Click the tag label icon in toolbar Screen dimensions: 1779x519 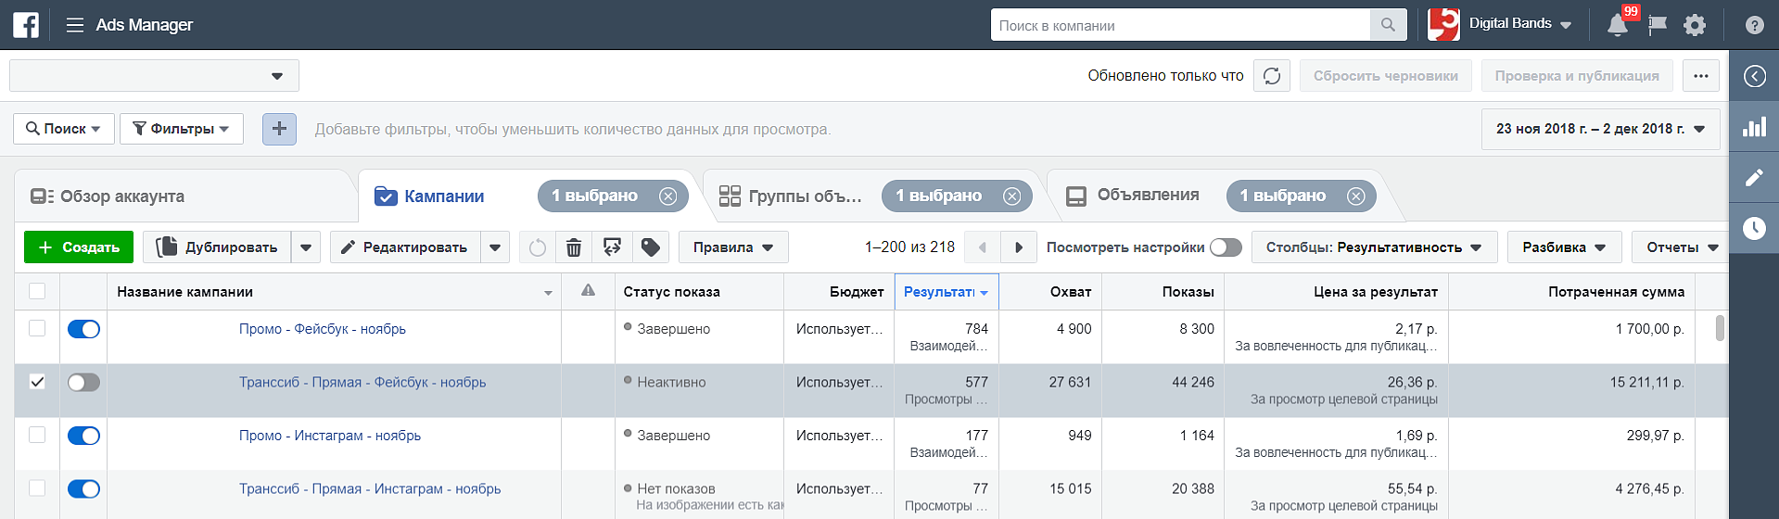[x=650, y=247]
